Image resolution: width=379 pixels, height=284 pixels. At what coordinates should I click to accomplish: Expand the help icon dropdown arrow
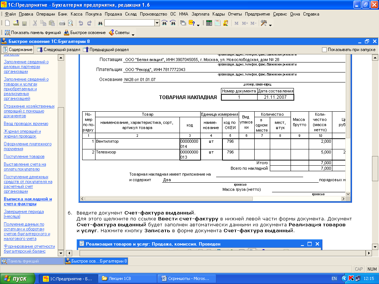tap(198, 25)
